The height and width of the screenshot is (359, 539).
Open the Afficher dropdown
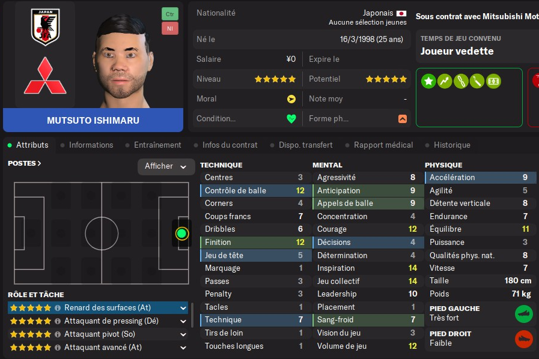pyautogui.click(x=166, y=166)
